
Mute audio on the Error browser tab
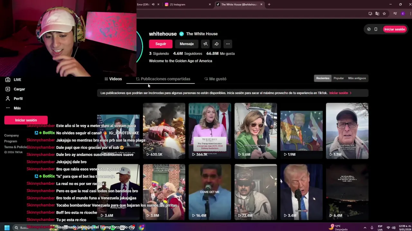click(153, 4)
